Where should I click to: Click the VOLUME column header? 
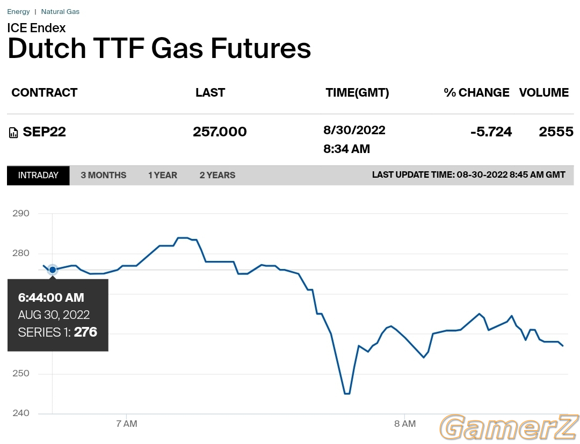point(543,92)
